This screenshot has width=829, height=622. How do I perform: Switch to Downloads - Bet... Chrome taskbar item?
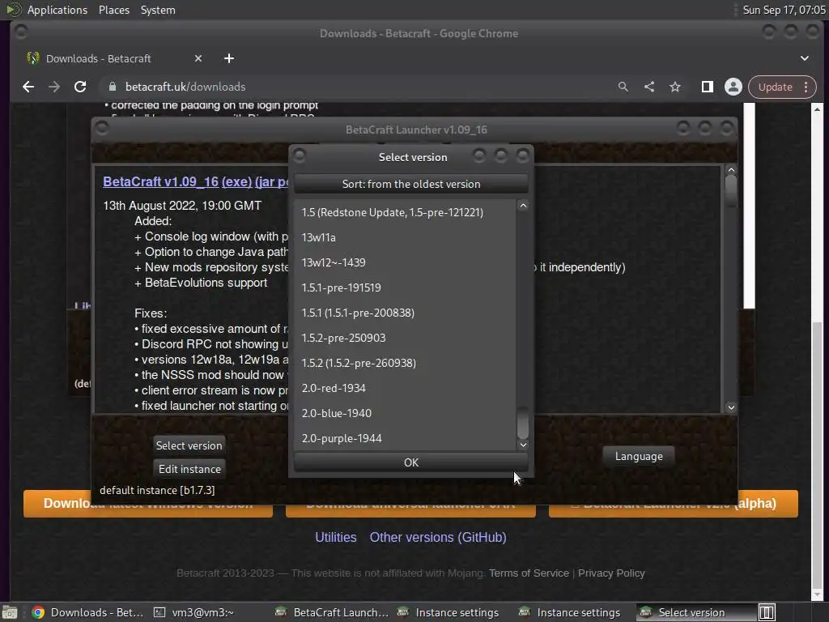[x=87, y=612]
